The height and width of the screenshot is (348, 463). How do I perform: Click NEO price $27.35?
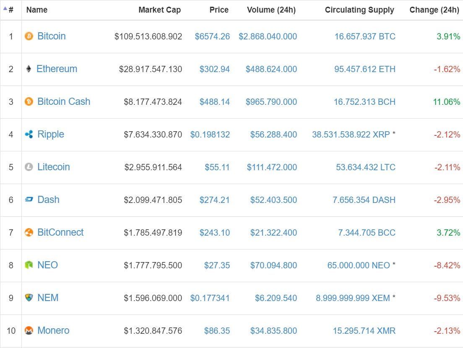click(217, 265)
